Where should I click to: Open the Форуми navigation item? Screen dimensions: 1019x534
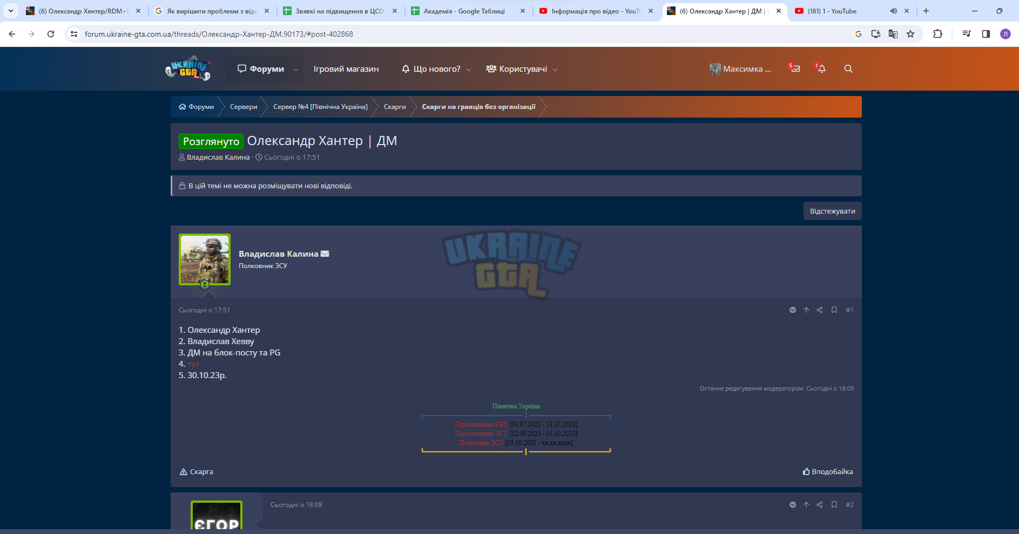pos(261,69)
